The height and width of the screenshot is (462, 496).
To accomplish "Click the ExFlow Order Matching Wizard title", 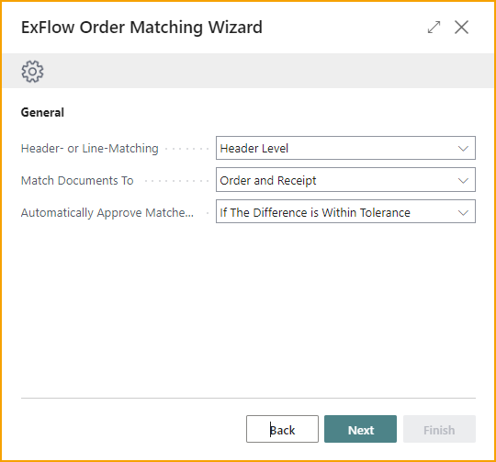I will click(141, 28).
